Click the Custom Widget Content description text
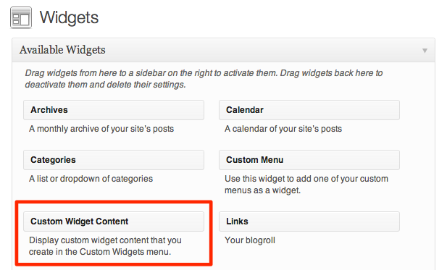Viewport: 447px width, 270px height. (x=105, y=246)
